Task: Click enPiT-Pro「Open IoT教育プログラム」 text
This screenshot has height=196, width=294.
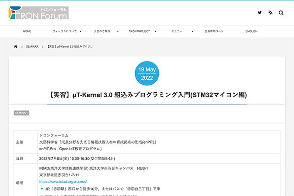Action: pyautogui.click(x=71, y=149)
